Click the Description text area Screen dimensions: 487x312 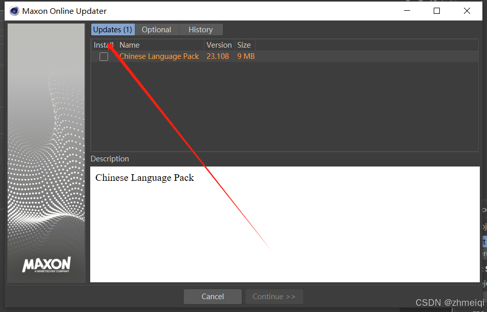pyautogui.click(x=285, y=224)
